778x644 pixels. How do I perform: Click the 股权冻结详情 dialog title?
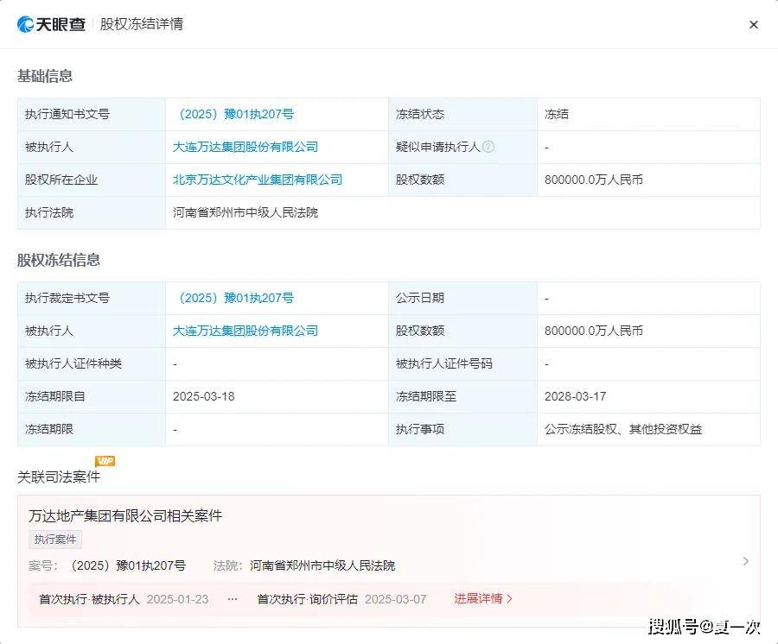click(x=142, y=24)
